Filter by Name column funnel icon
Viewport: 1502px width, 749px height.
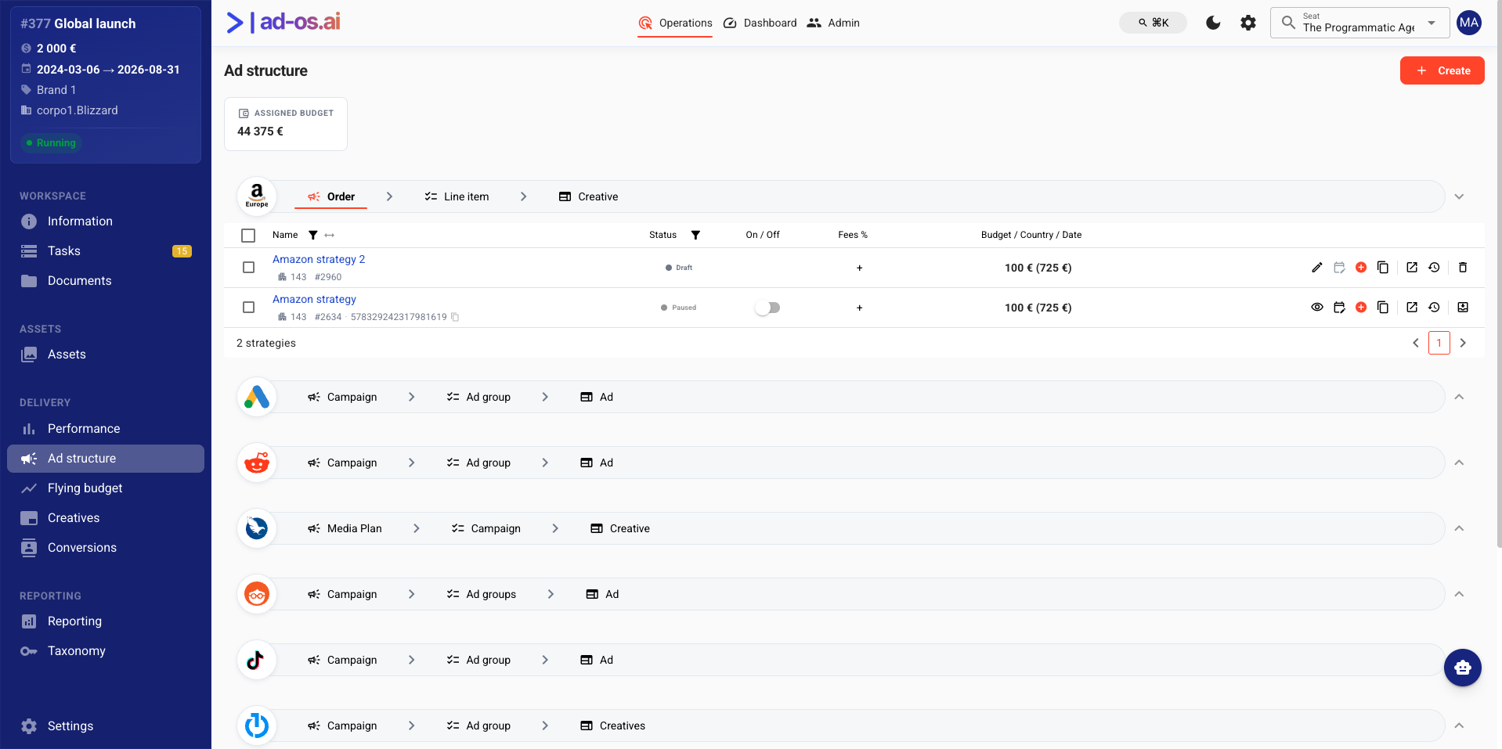click(313, 235)
